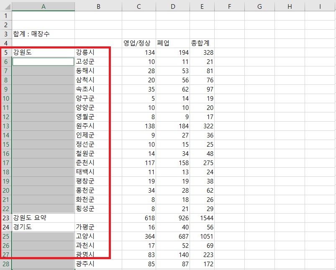Click the '총합계' column label cell
Image resolution: width=336 pixels, height=270 pixels.
tap(202, 43)
